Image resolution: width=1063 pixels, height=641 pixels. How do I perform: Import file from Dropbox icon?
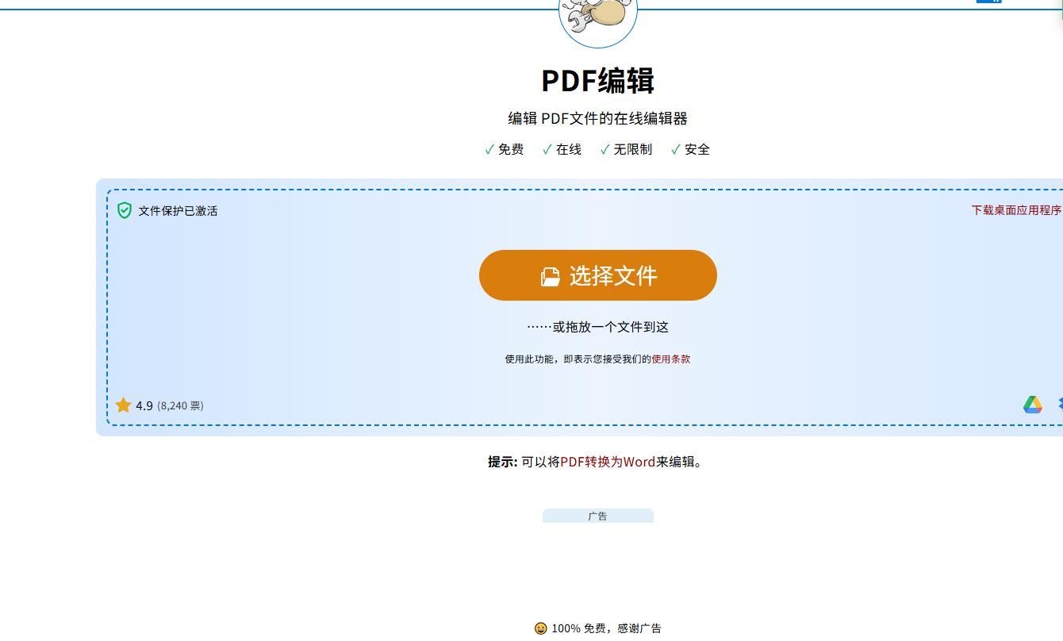pos(1060,405)
